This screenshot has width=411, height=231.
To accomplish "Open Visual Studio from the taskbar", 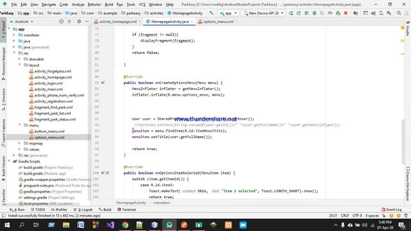I will 110,225.
